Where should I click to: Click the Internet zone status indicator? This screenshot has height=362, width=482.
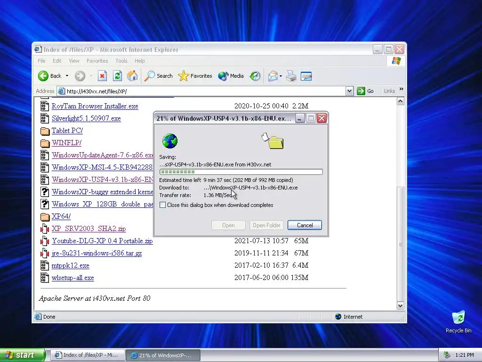(x=349, y=316)
